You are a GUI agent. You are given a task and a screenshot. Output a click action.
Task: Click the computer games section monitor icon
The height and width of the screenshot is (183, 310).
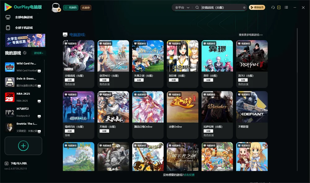[x=65, y=35]
